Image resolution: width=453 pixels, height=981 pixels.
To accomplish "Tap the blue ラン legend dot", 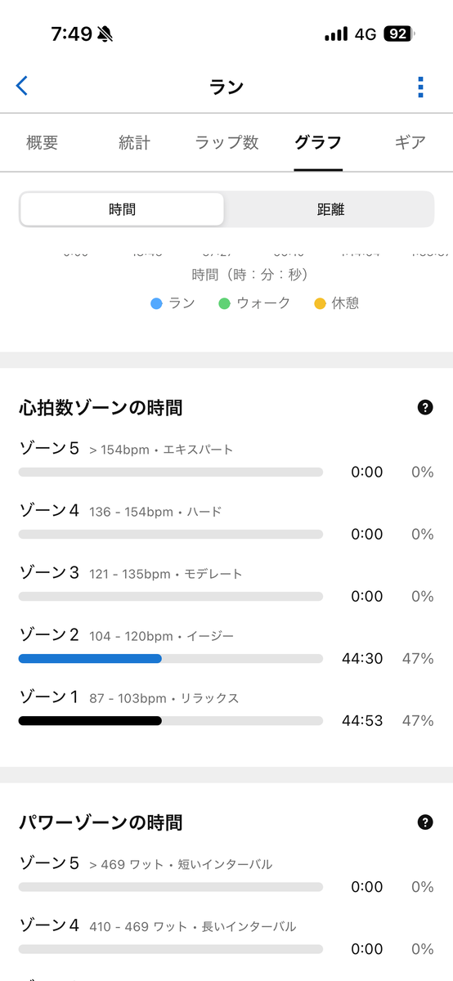I will 157,303.
